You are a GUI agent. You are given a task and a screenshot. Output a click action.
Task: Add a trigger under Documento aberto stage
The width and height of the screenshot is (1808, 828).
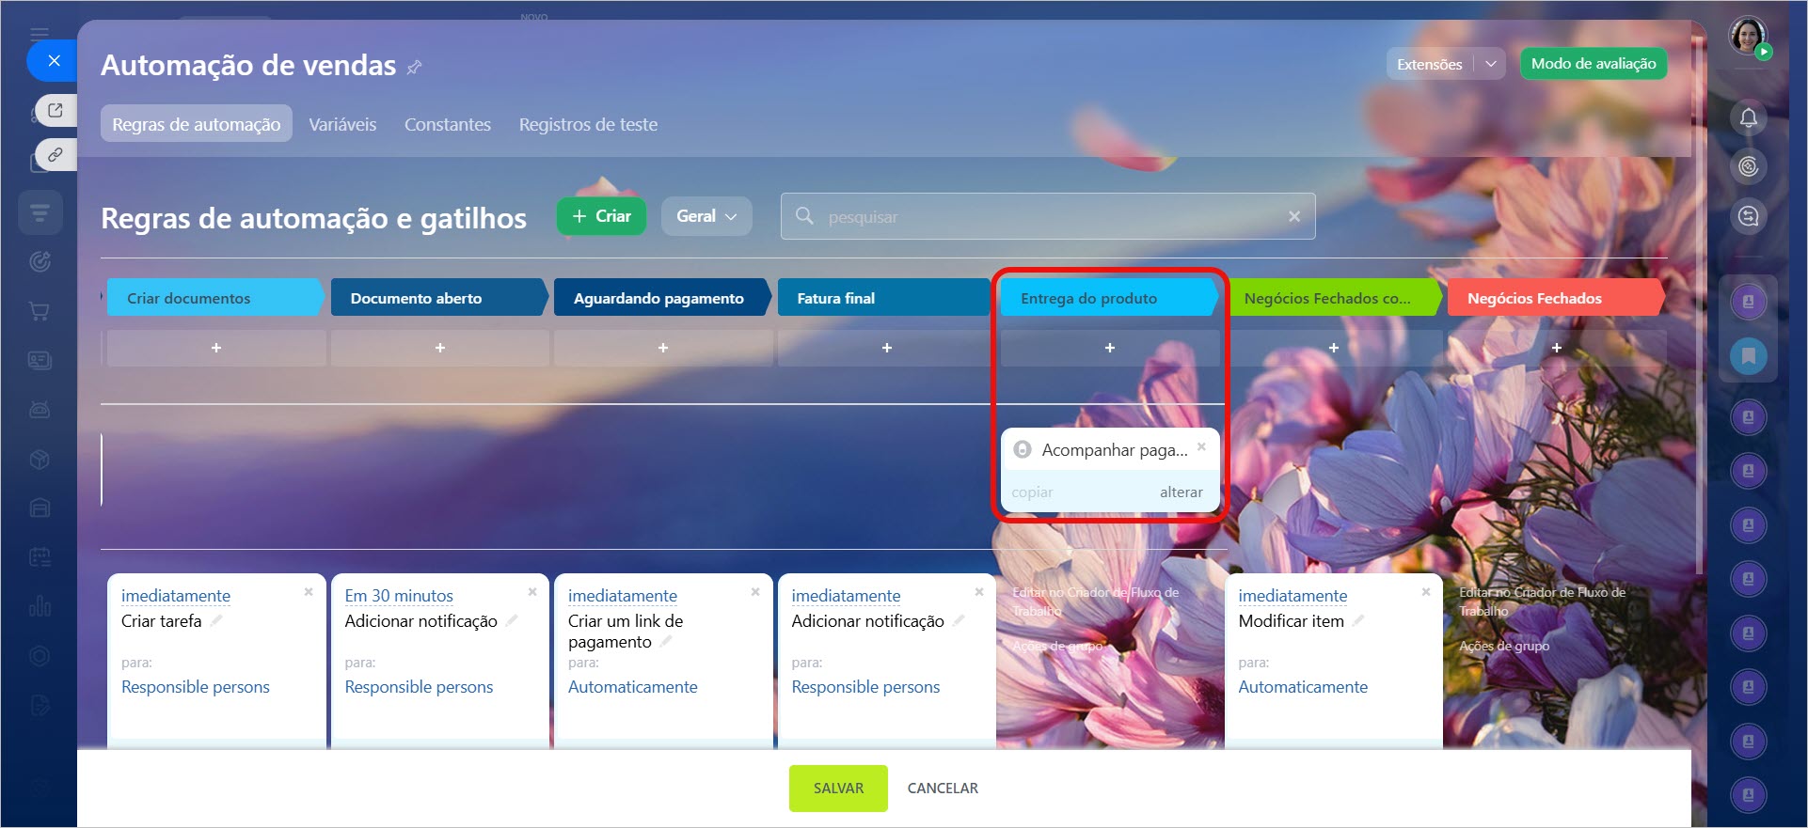(439, 348)
